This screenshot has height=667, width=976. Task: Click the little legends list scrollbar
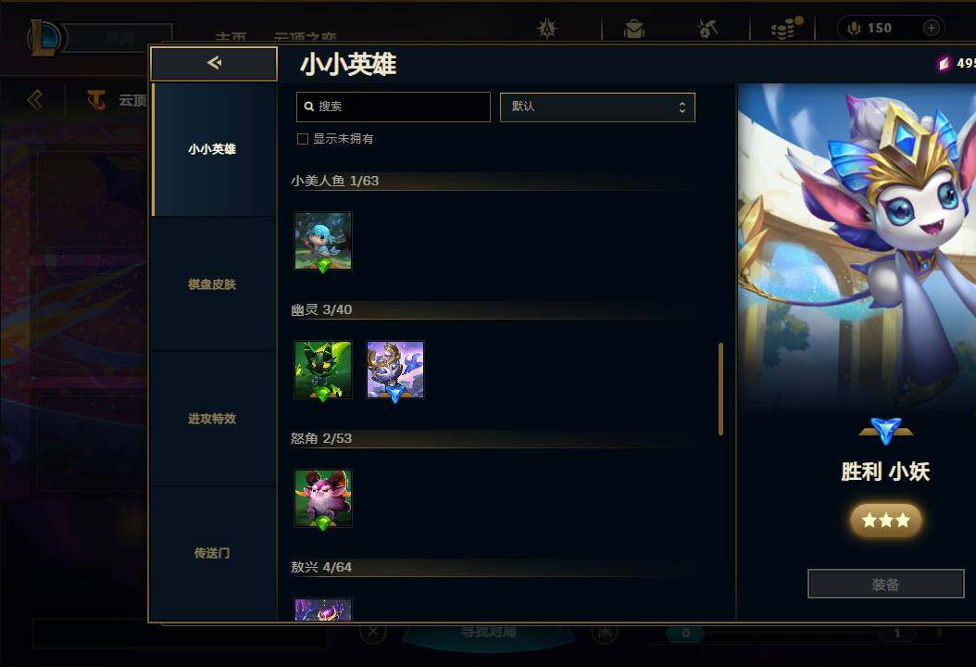720,388
